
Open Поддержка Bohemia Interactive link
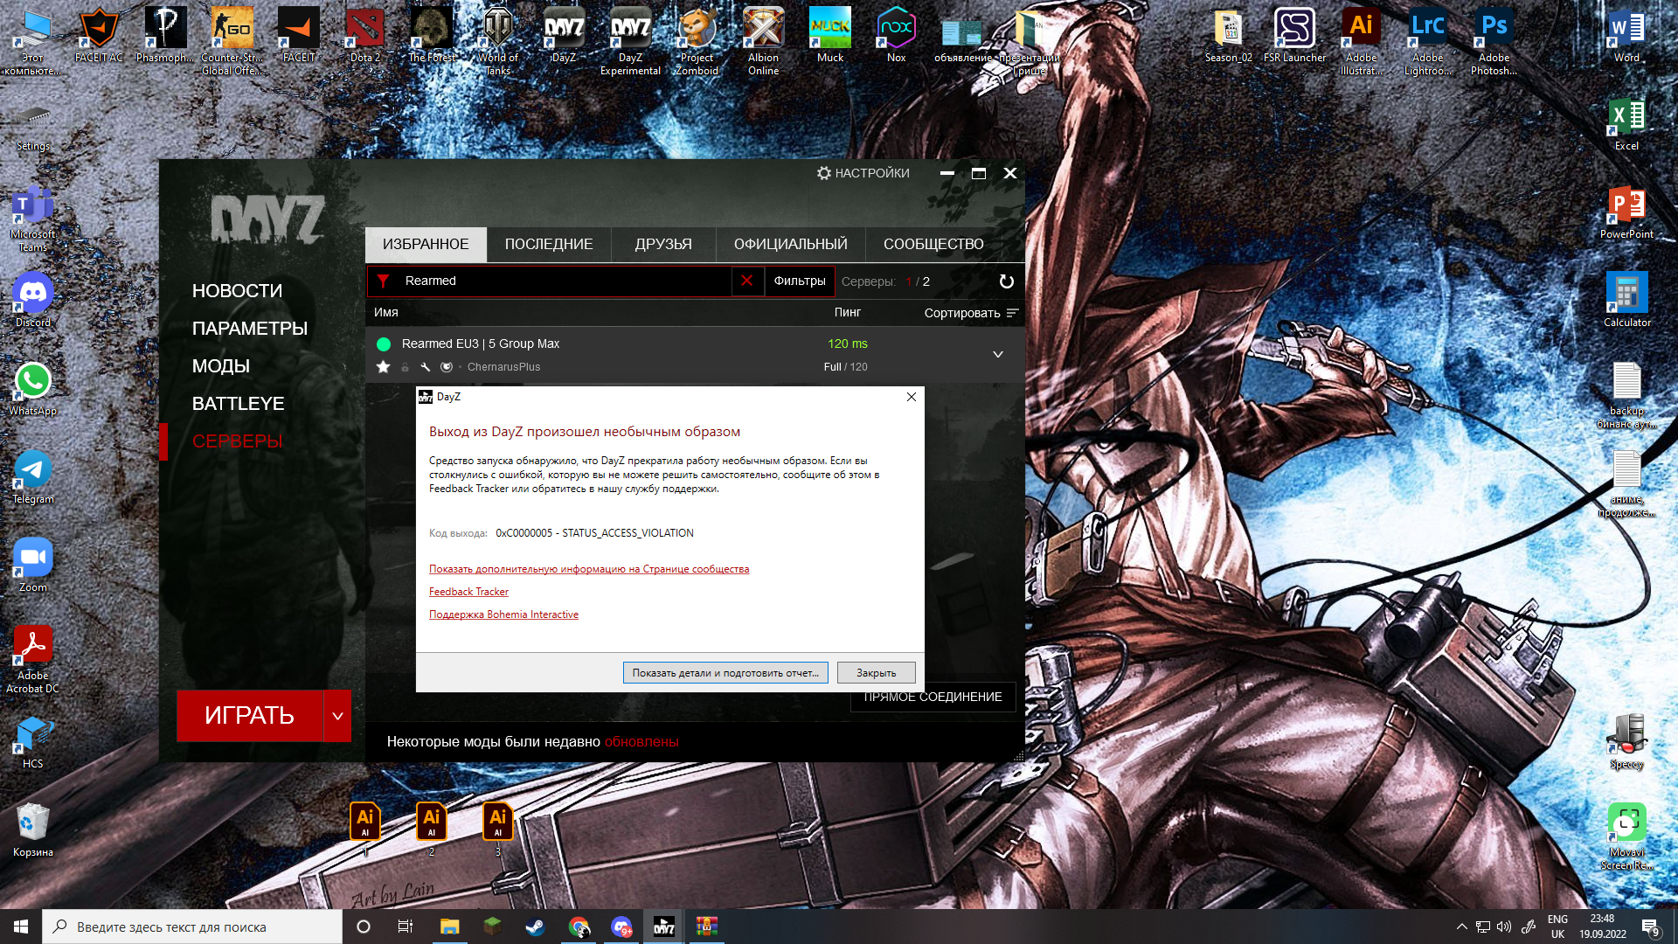(503, 614)
